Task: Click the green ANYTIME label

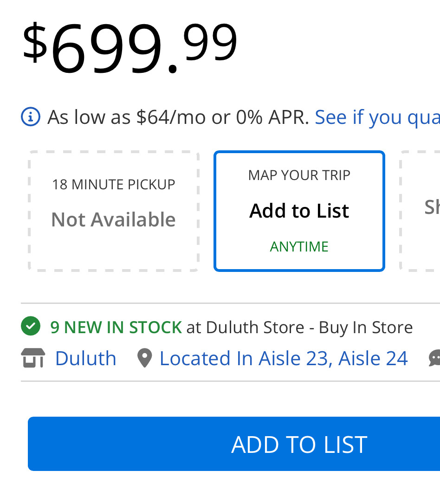Action: click(299, 247)
